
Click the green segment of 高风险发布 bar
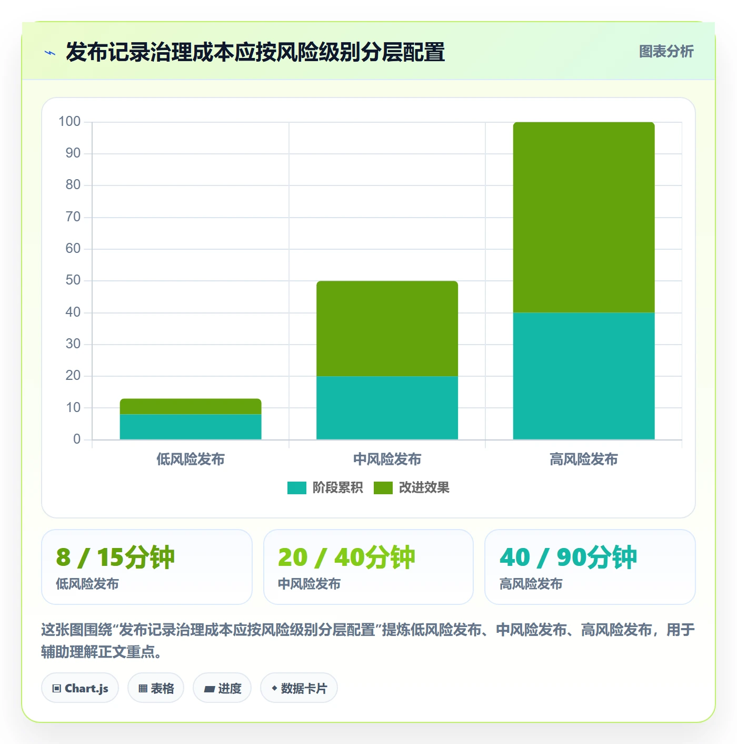(584, 218)
